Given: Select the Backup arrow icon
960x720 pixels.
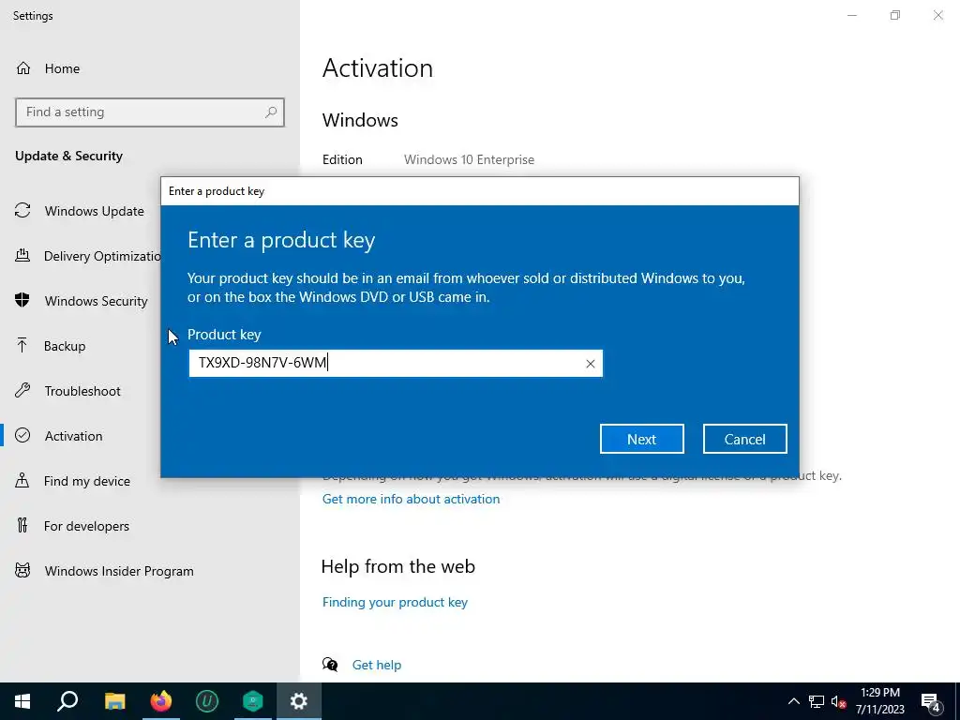Looking at the screenshot, I should [22, 345].
